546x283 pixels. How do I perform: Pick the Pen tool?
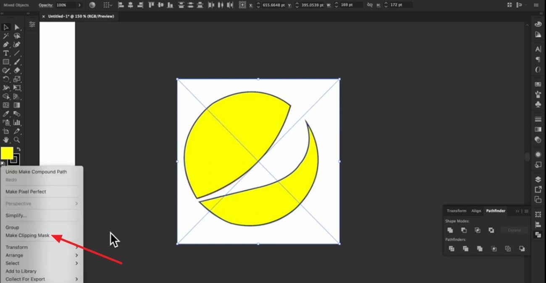pos(6,45)
